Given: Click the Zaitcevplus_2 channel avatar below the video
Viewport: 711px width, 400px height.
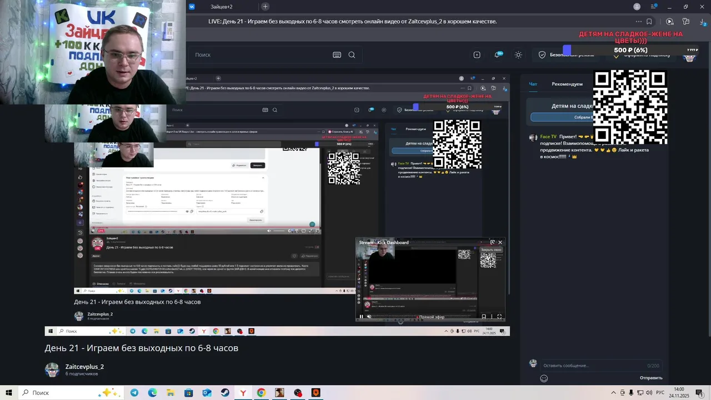Looking at the screenshot, I should [x=52, y=370].
